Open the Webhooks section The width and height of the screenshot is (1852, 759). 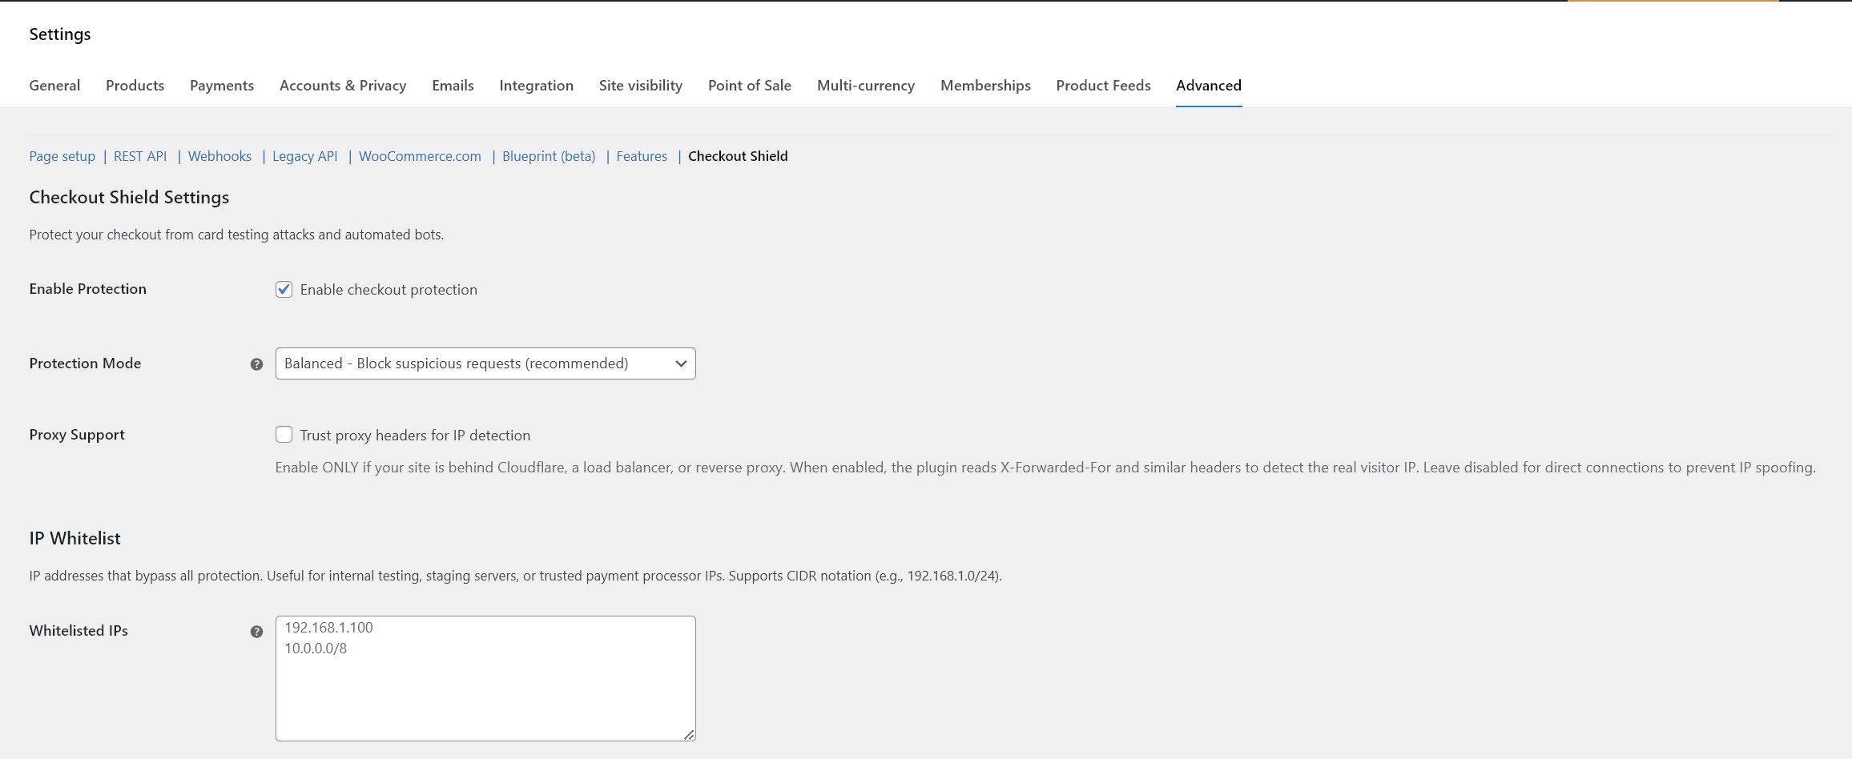[x=219, y=156]
